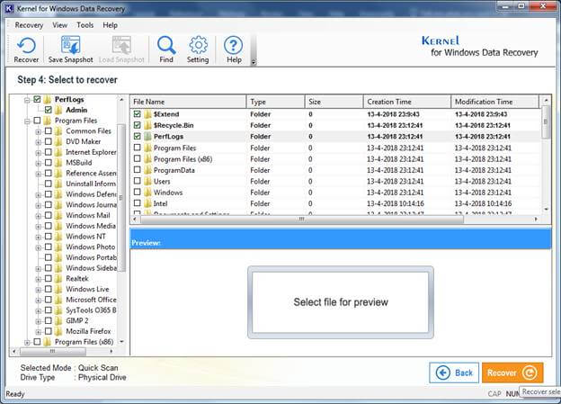Click folder tree horizontal scrollbar thumb
Image resolution: width=561 pixels, height=404 pixels.
[x=52, y=351]
